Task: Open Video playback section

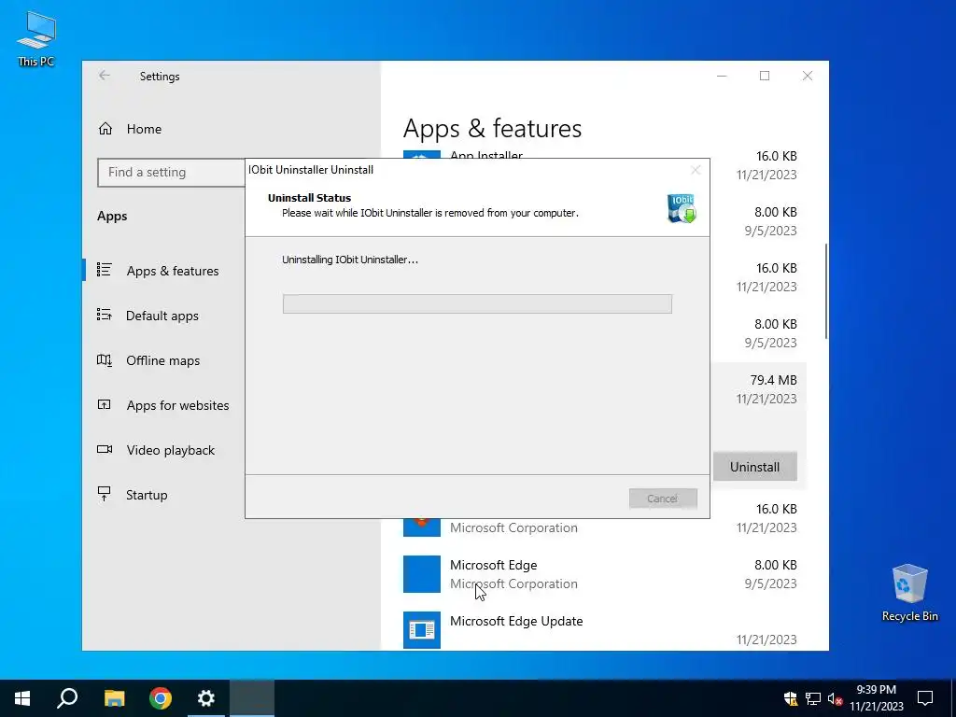Action: (x=171, y=450)
